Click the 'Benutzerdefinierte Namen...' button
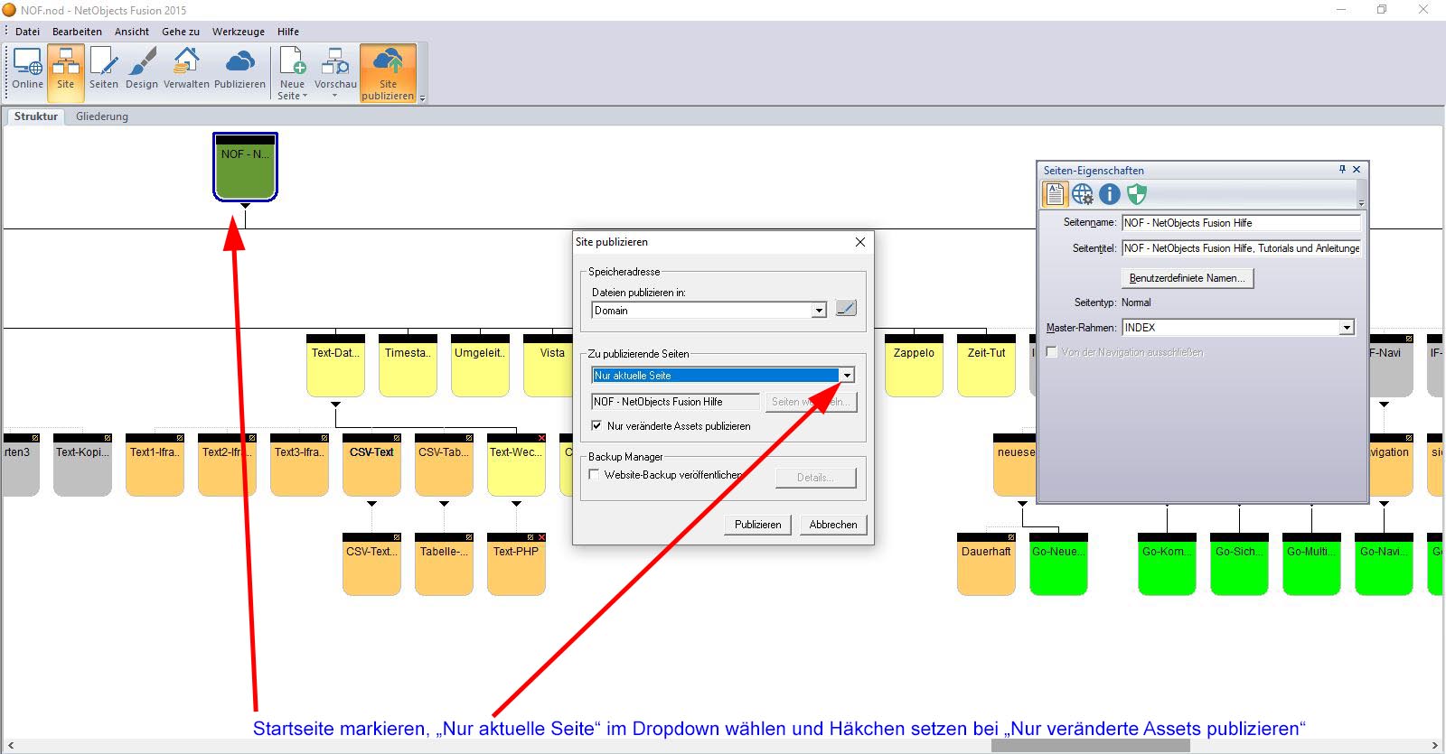 tap(1187, 278)
